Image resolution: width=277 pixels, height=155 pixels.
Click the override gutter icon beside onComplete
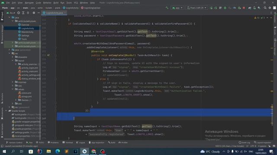point(48,55)
